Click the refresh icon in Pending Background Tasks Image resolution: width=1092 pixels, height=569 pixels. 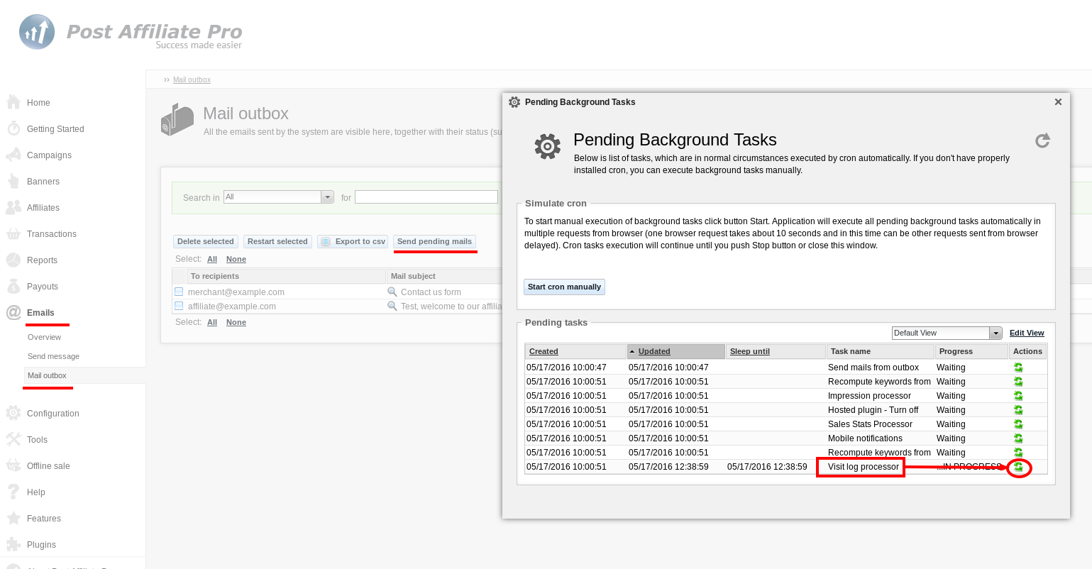1042,140
